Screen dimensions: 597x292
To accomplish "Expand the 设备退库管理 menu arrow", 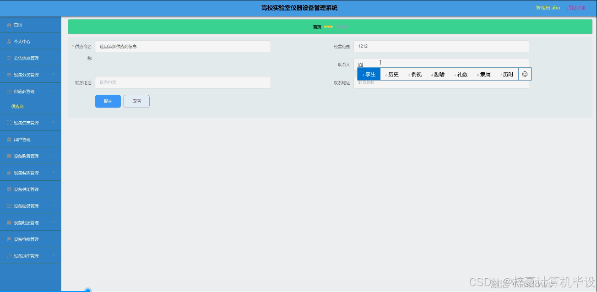I will 54,255.
